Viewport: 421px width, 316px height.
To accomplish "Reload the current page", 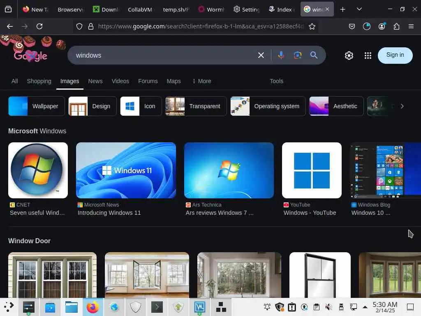I will (39, 26).
